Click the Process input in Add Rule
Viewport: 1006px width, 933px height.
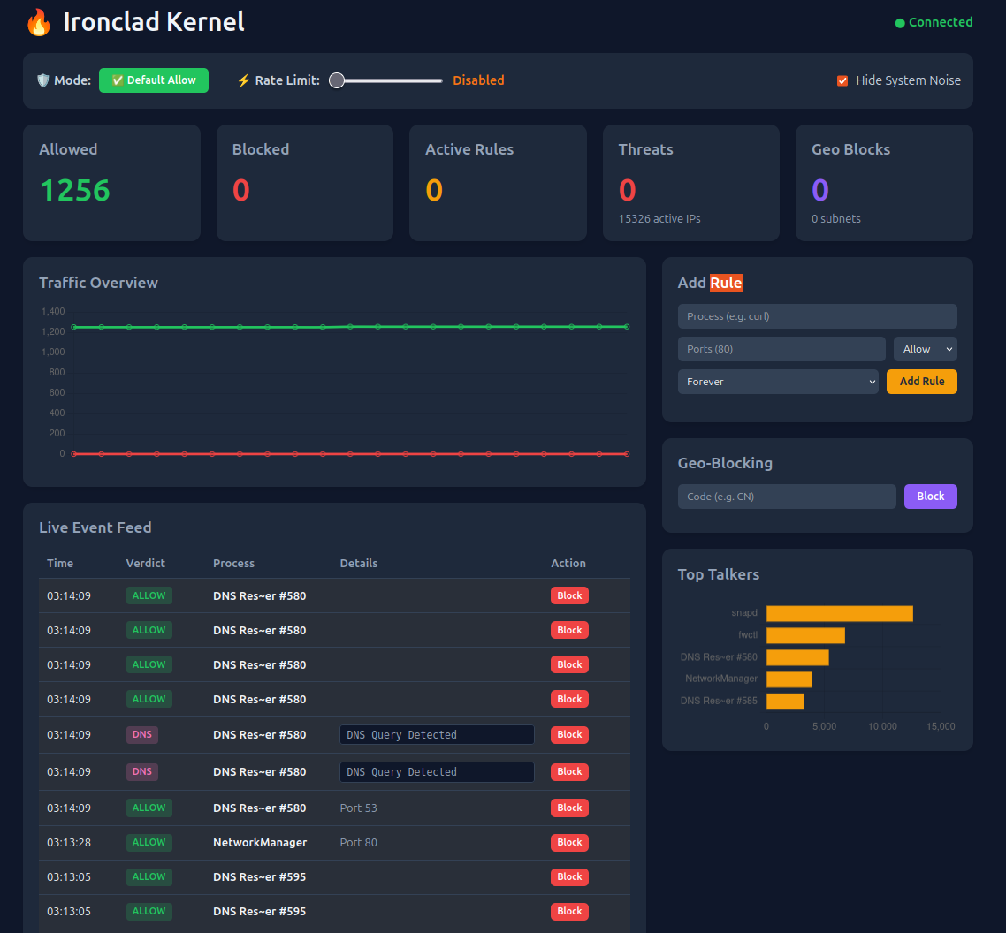pyautogui.click(x=817, y=316)
